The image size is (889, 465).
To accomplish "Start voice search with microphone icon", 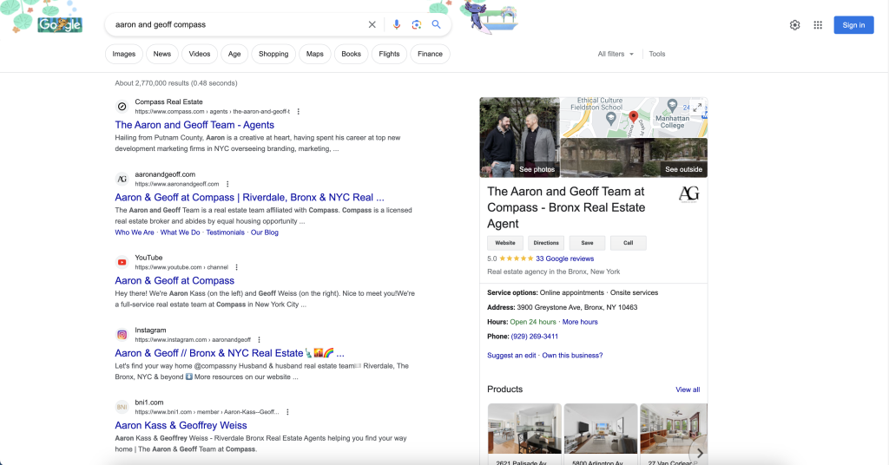I will tap(396, 24).
